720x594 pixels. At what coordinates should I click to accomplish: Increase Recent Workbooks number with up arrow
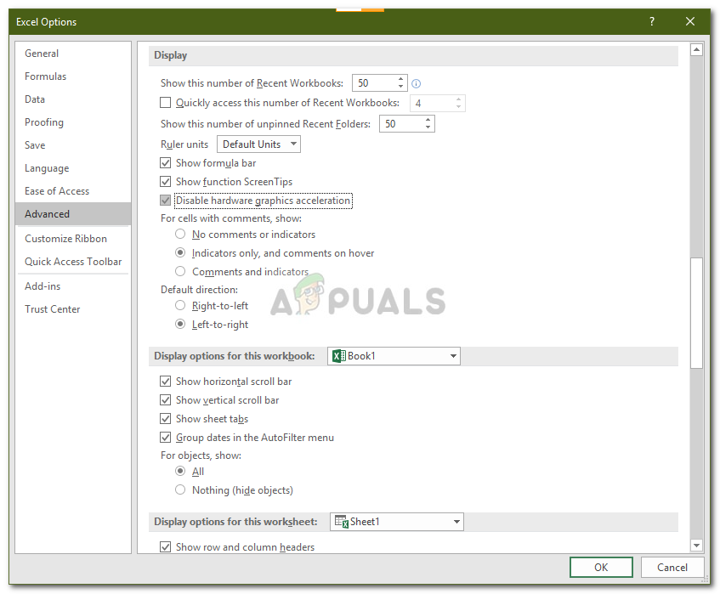tap(401, 79)
